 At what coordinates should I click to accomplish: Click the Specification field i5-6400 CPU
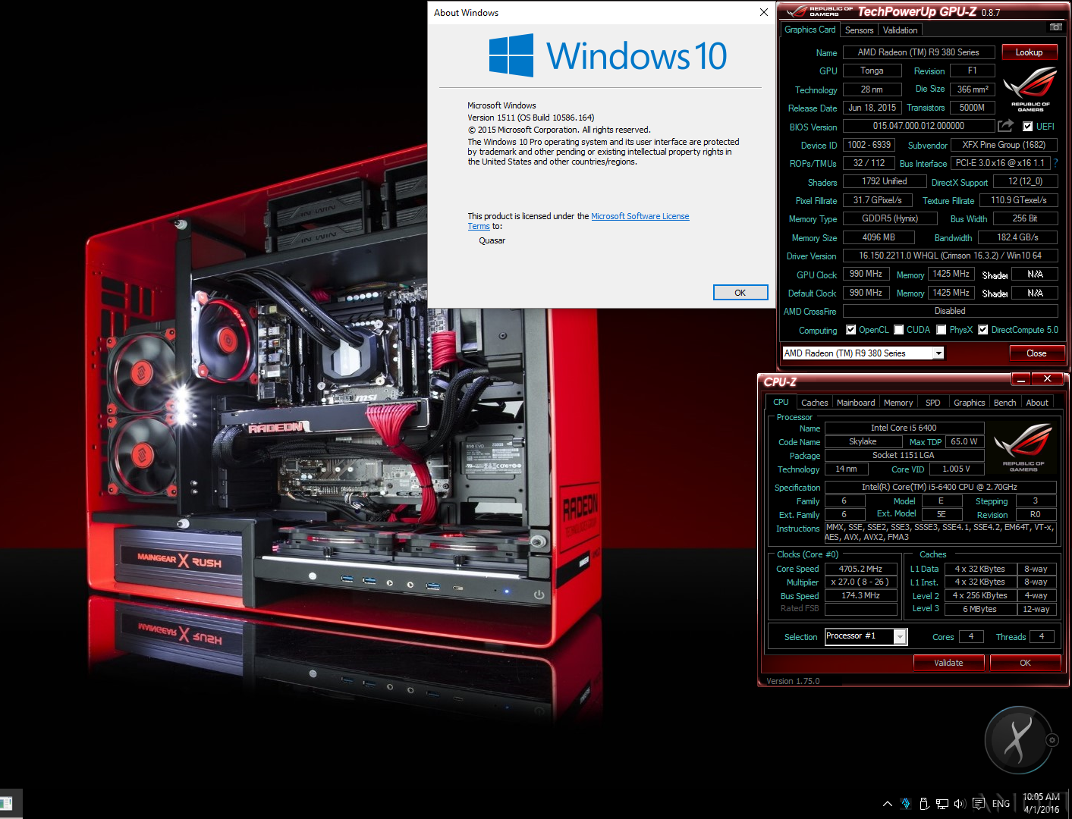(940, 487)
